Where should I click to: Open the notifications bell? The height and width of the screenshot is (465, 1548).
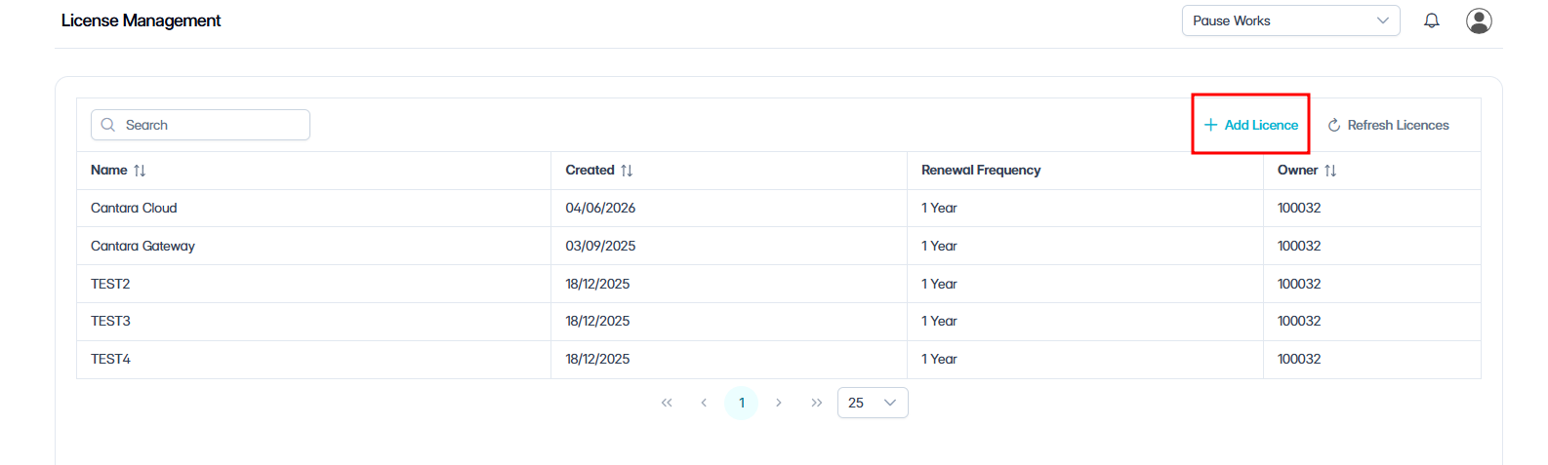(x=1431, y=20)
